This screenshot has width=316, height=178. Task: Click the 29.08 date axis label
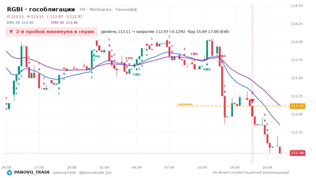tap(72, 167)
